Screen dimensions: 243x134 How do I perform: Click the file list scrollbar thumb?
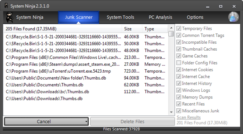pyautogui.click(x=171, y=34)
